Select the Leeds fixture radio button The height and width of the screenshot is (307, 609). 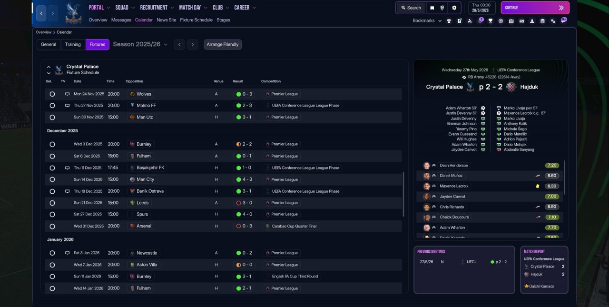tap(52, 203)
